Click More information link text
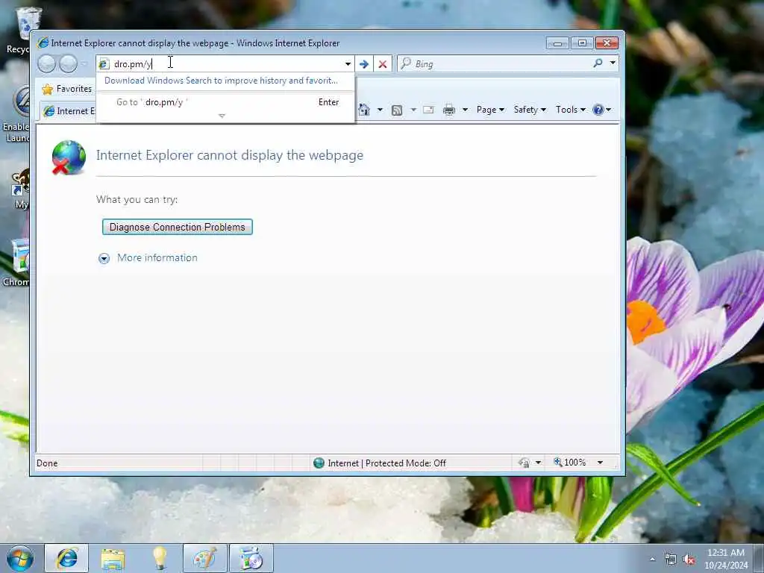Image resolution: width=764 pixels, height=573 pixels. point(157,257)
